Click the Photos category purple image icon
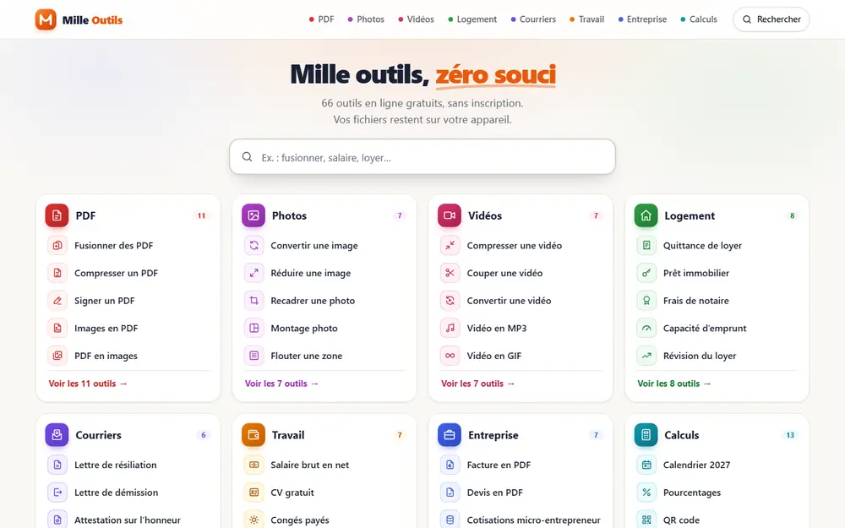Viewport: 845px width, 528px height. coord(253,215)
